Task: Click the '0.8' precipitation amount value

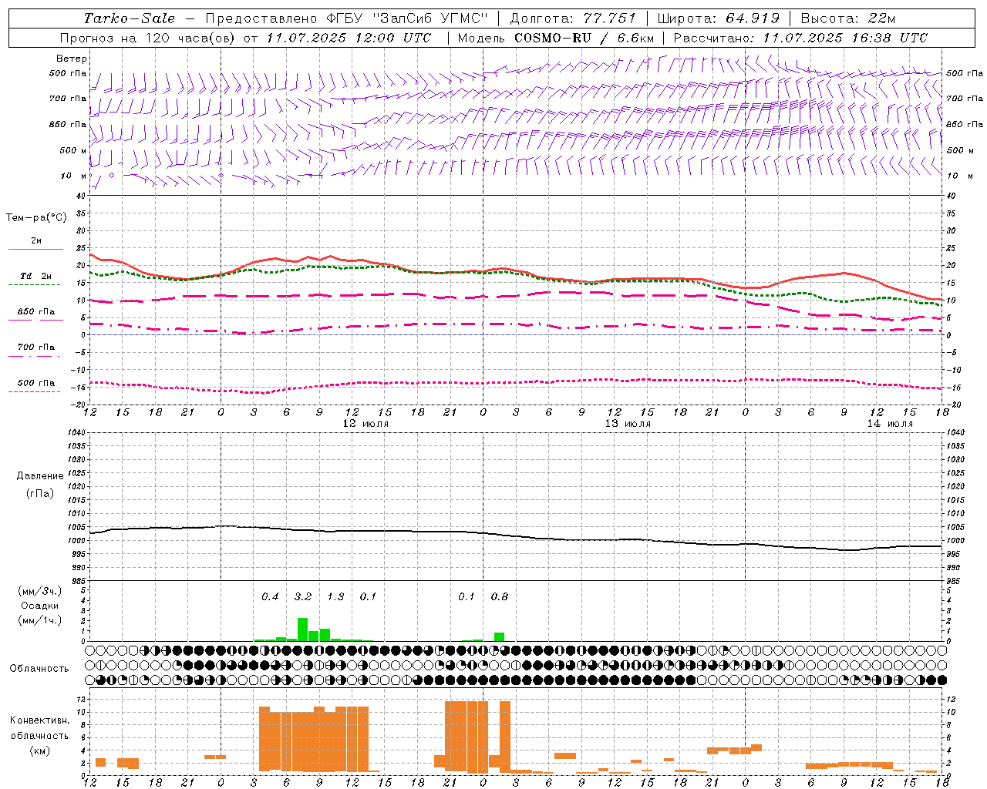Action: point(500,597)
